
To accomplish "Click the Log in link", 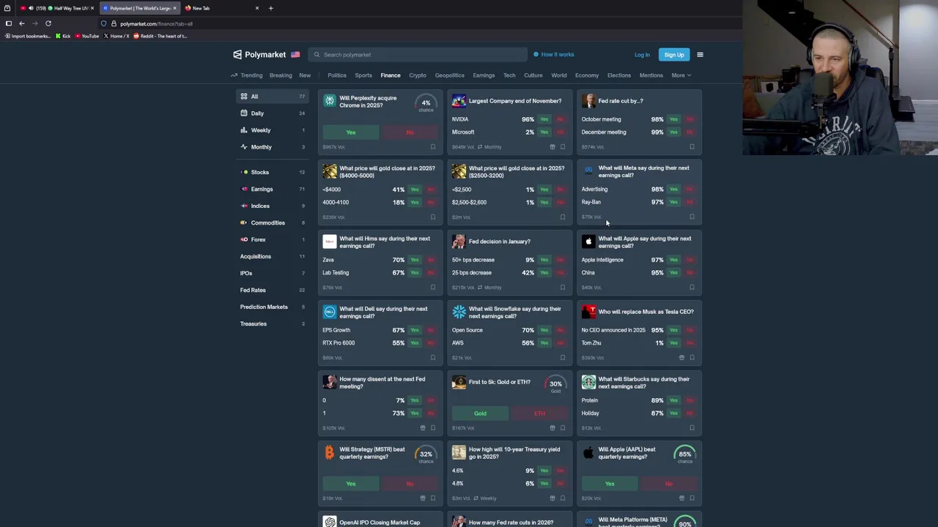I will 642,55.
